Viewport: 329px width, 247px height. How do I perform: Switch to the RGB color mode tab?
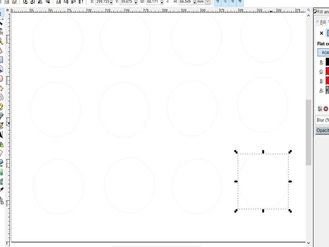[324, 53]
